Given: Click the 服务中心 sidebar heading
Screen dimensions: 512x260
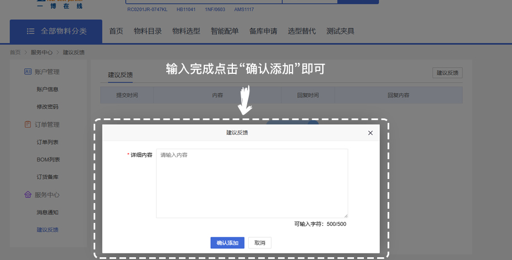Looking at the screenshot, I should pyautogui.click(x=47, y=194).
